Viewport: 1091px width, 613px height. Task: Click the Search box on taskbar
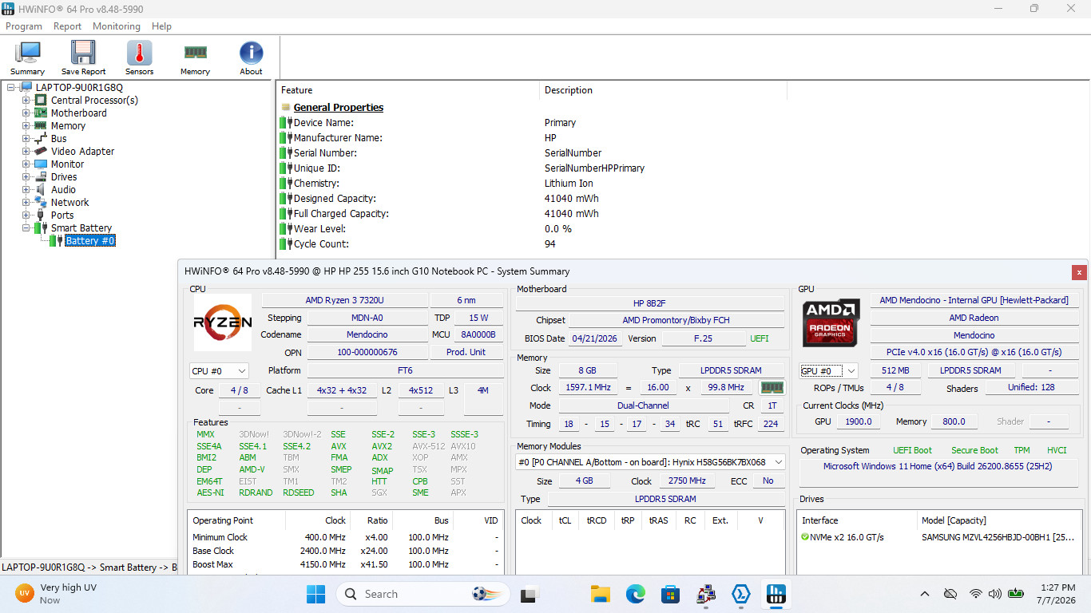point(422,594)
